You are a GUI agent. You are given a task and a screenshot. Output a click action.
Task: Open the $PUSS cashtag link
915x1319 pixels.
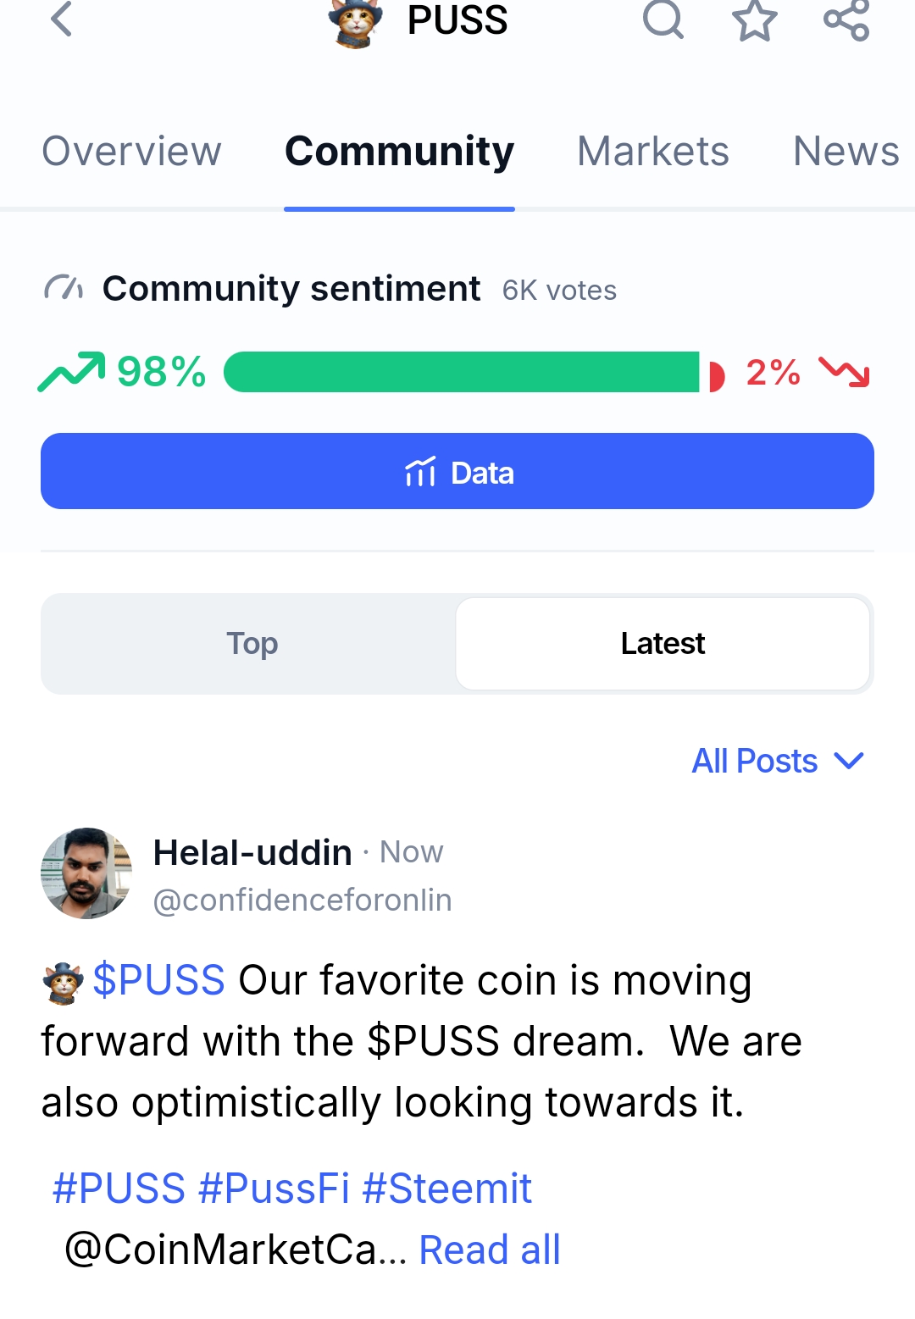click(158, 980)
